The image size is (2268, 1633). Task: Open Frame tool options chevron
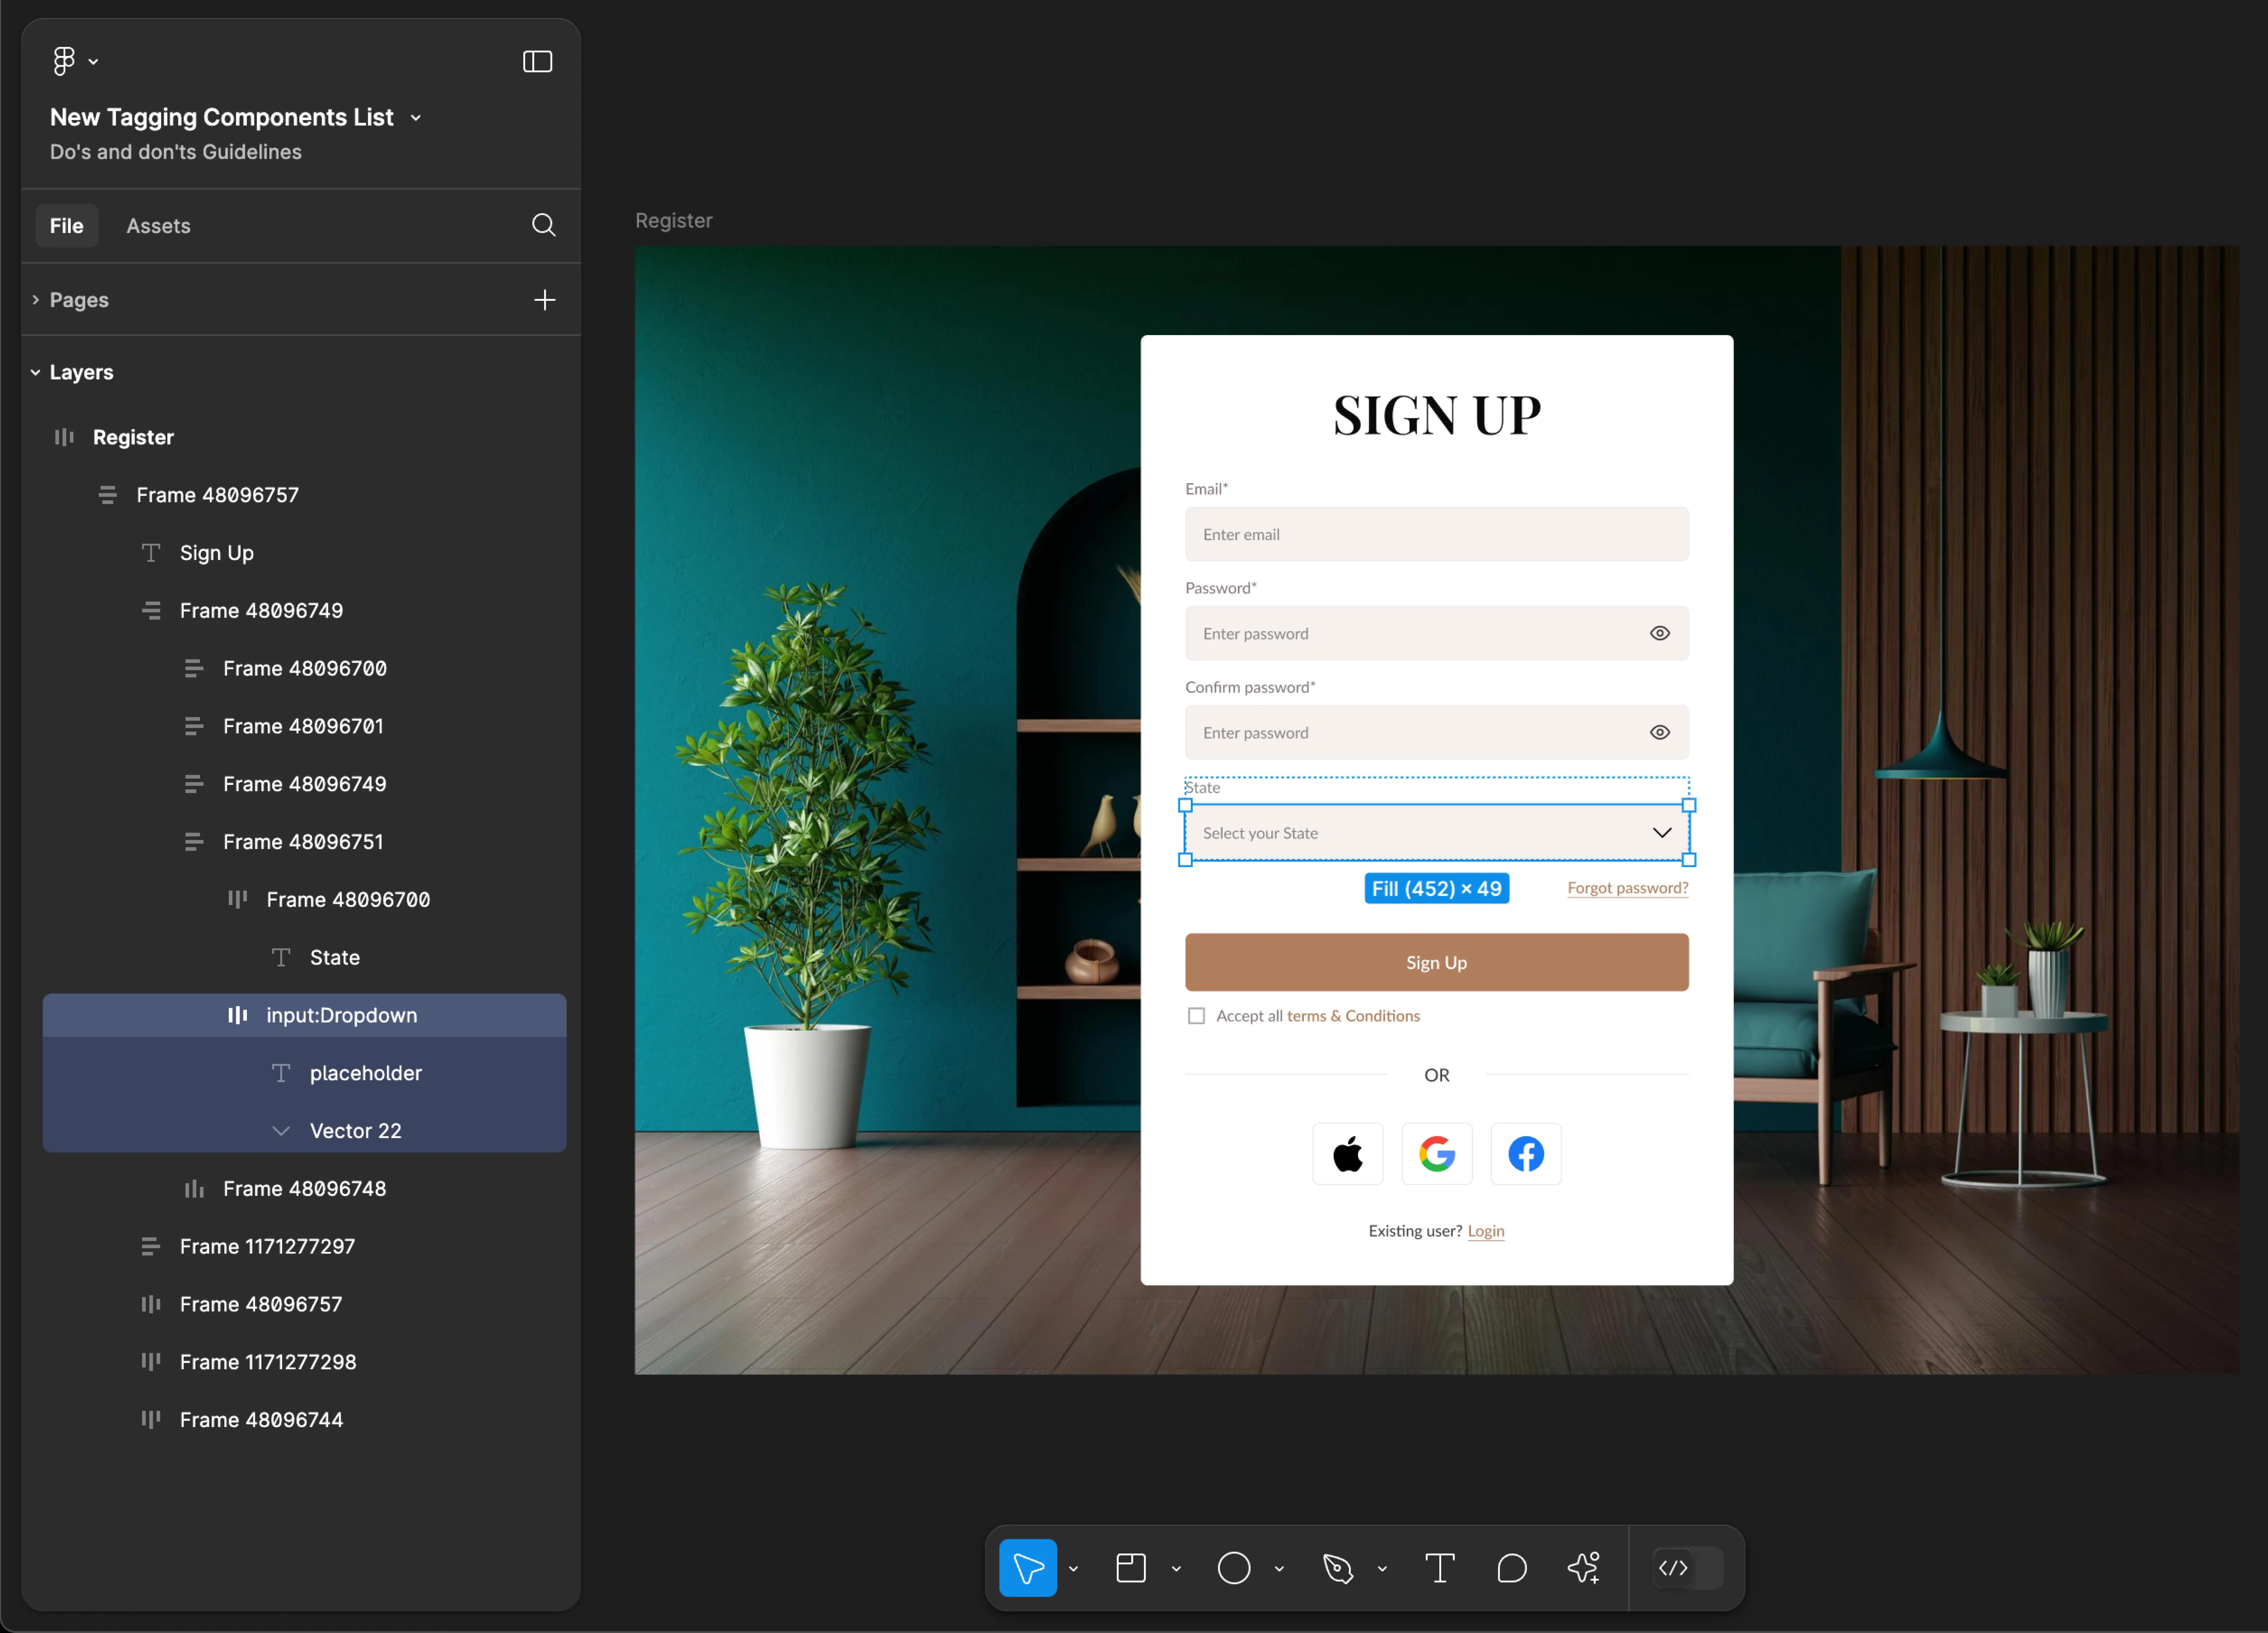tap(1176, 1568)
